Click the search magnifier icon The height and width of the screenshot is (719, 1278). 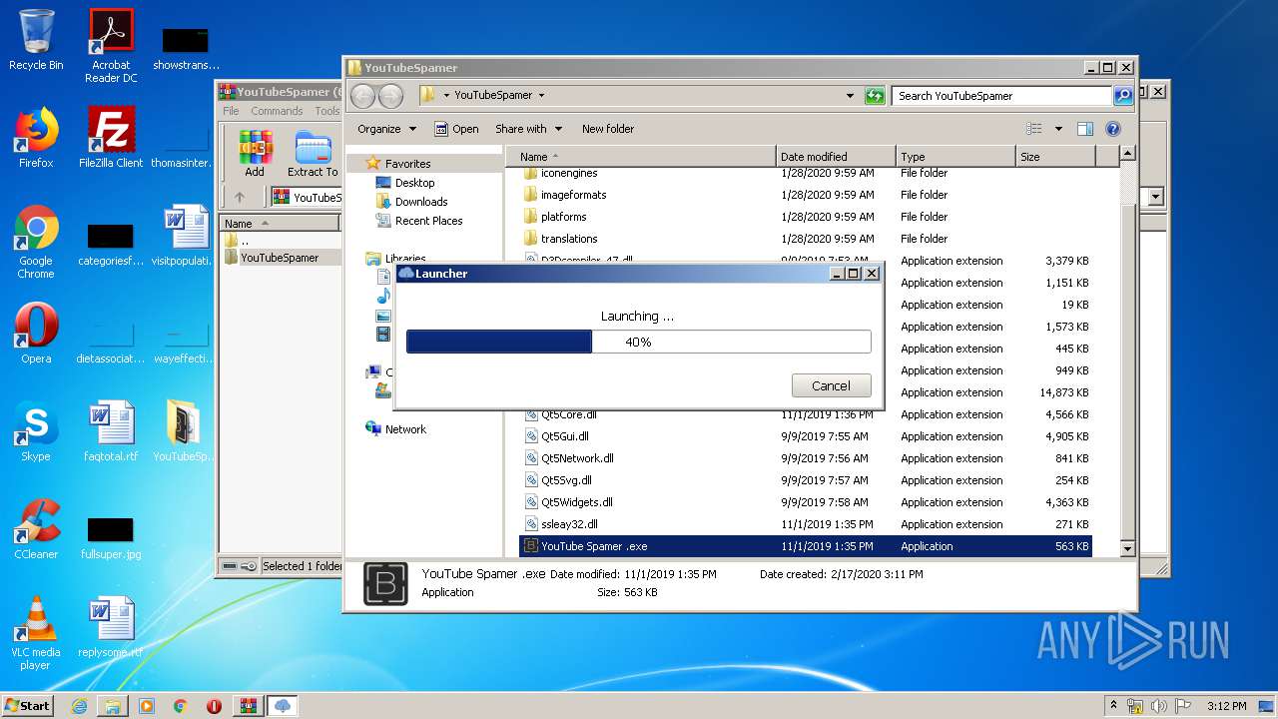pyautogui.click(x=1123, y=96)
